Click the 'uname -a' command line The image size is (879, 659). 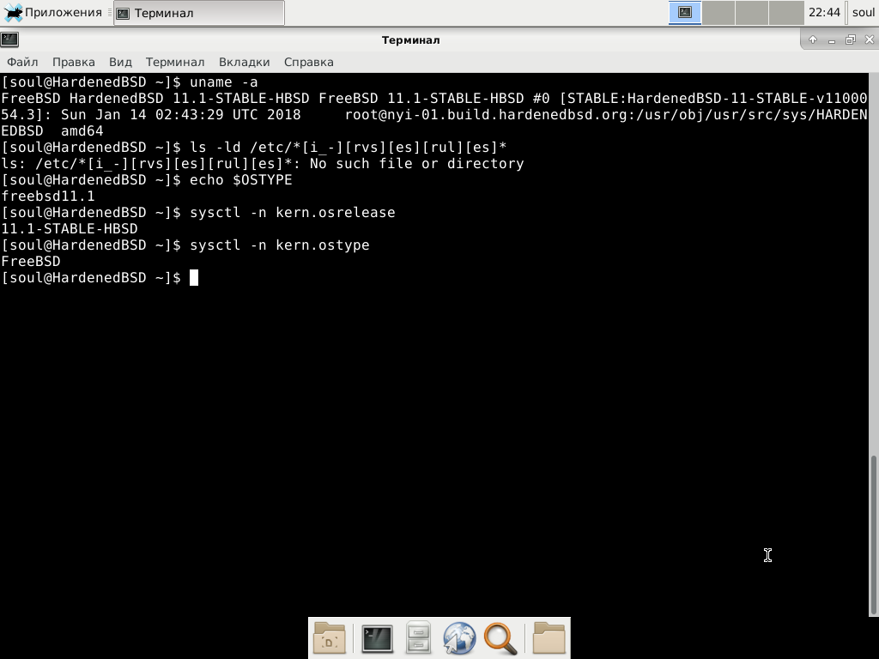pos(130,82)
